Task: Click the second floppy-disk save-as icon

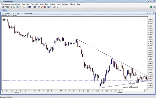Action: (8, 7)
